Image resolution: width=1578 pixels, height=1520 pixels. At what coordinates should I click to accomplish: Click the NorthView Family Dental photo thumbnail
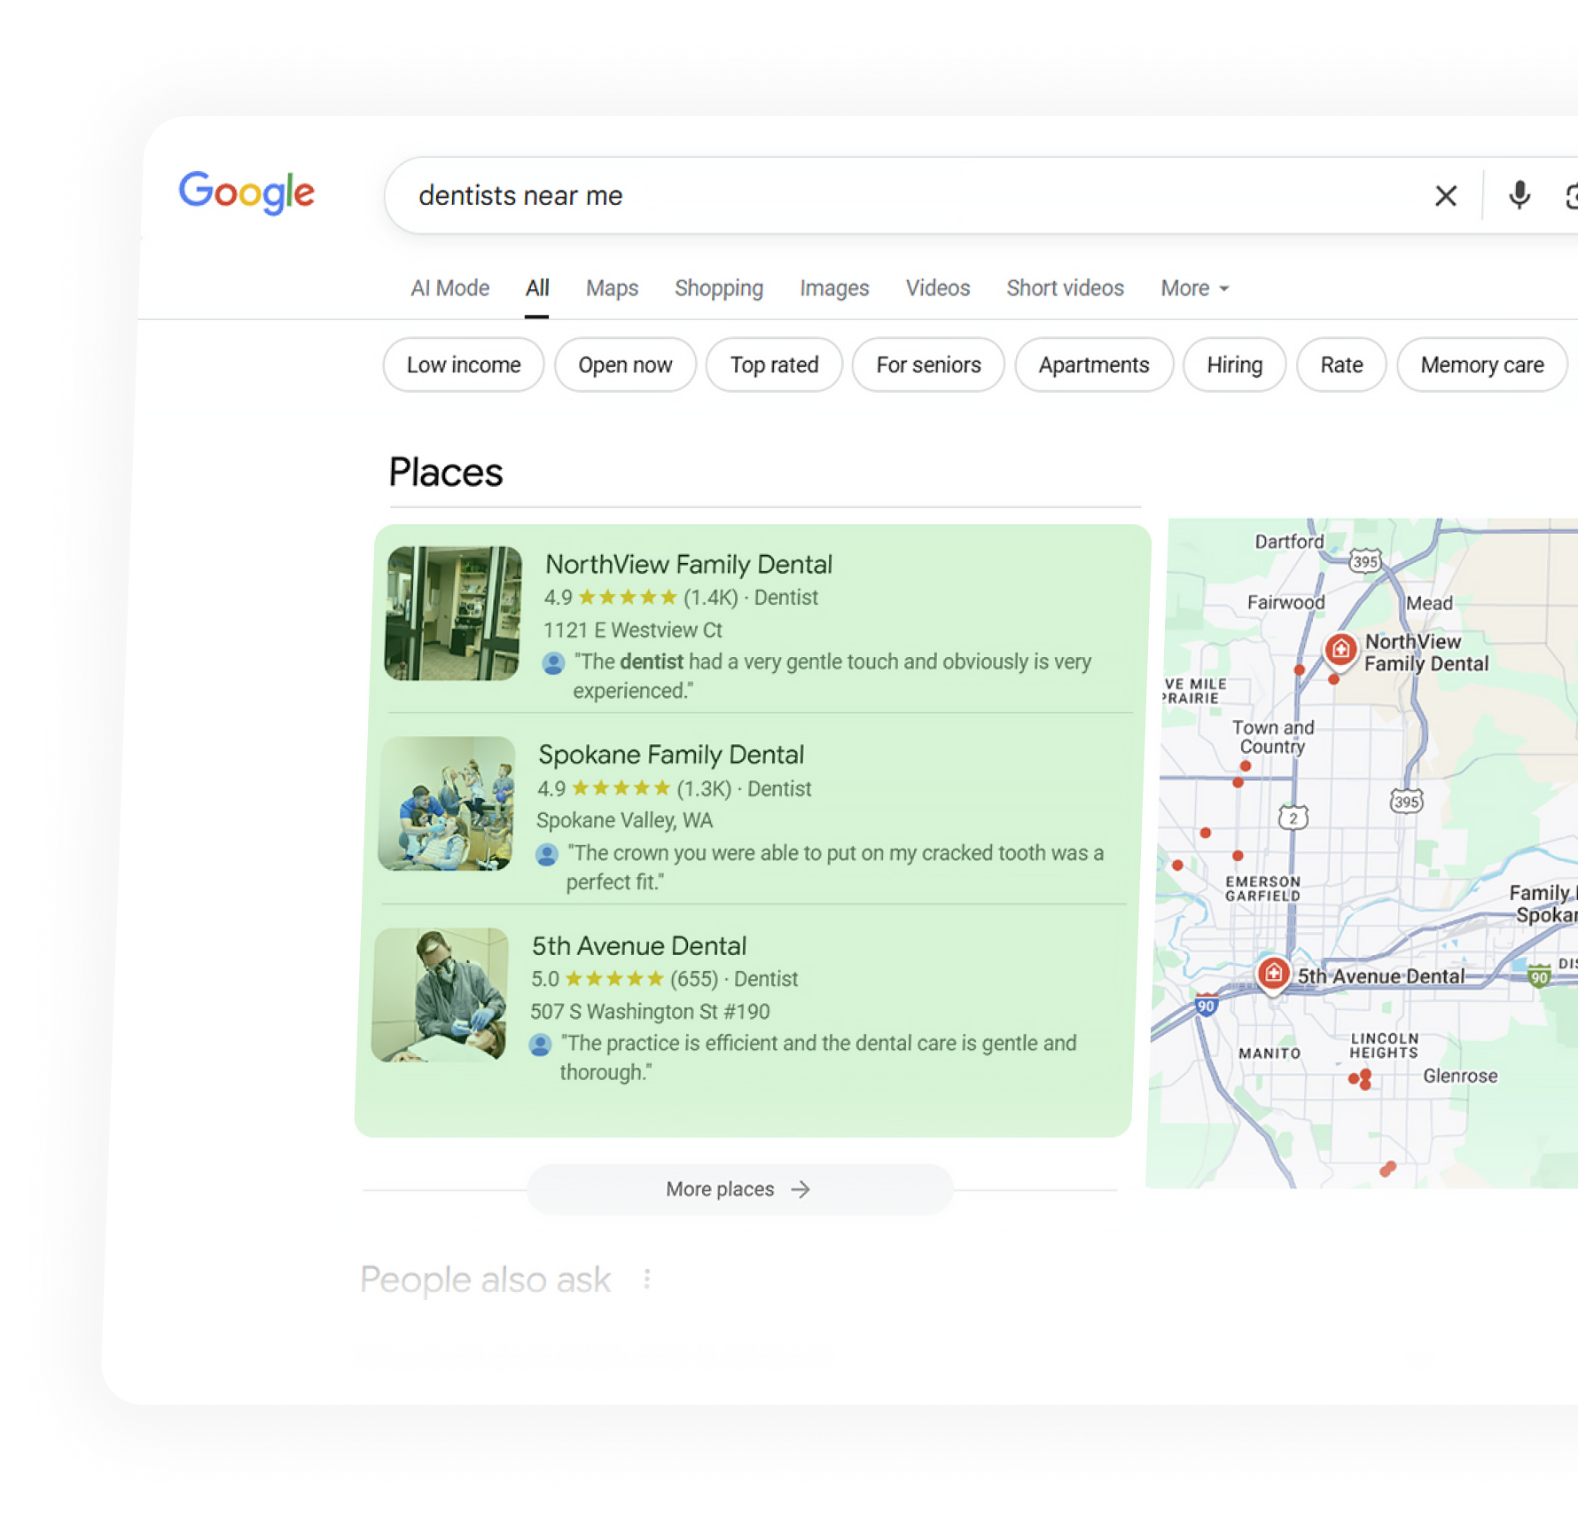pos(453,614)
